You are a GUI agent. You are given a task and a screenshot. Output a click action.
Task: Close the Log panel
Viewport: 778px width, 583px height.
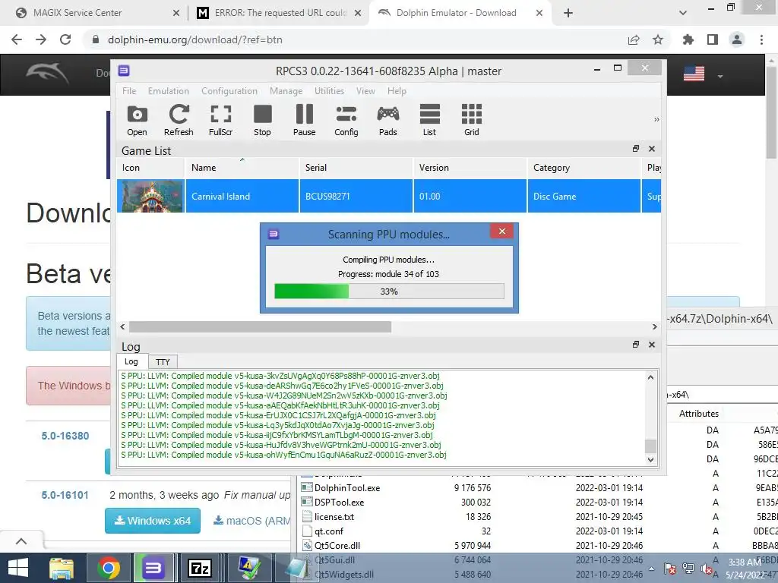652,345
